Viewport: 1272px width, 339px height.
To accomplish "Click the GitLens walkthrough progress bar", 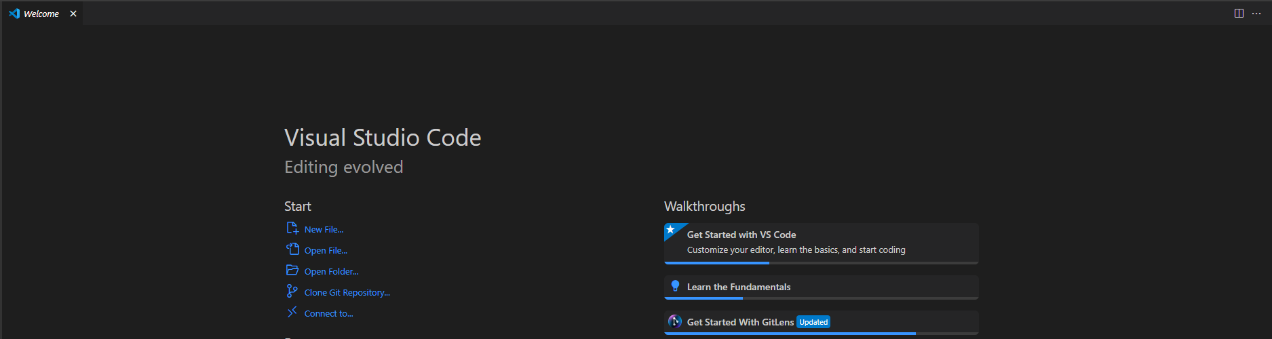I will point(821,334).
